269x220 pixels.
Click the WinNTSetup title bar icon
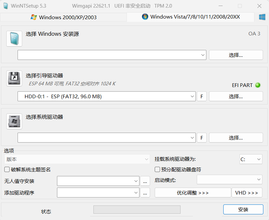tap(6, 6)
